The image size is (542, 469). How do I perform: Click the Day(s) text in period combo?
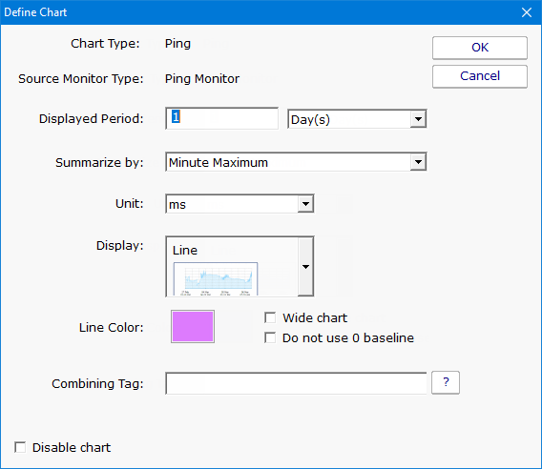point(310,120)
